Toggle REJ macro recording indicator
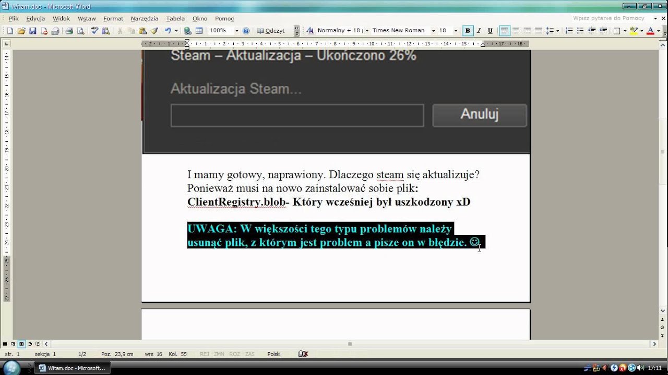The image size is (668, 375). [205, 354]
